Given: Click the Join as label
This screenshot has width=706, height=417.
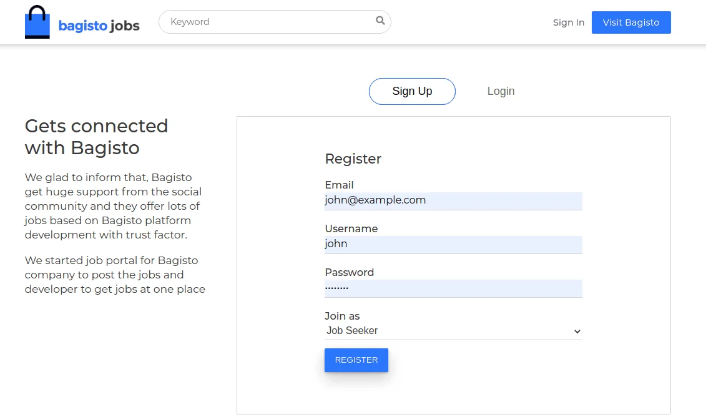Looking at the screenshot, I should (x=342, y=316).
